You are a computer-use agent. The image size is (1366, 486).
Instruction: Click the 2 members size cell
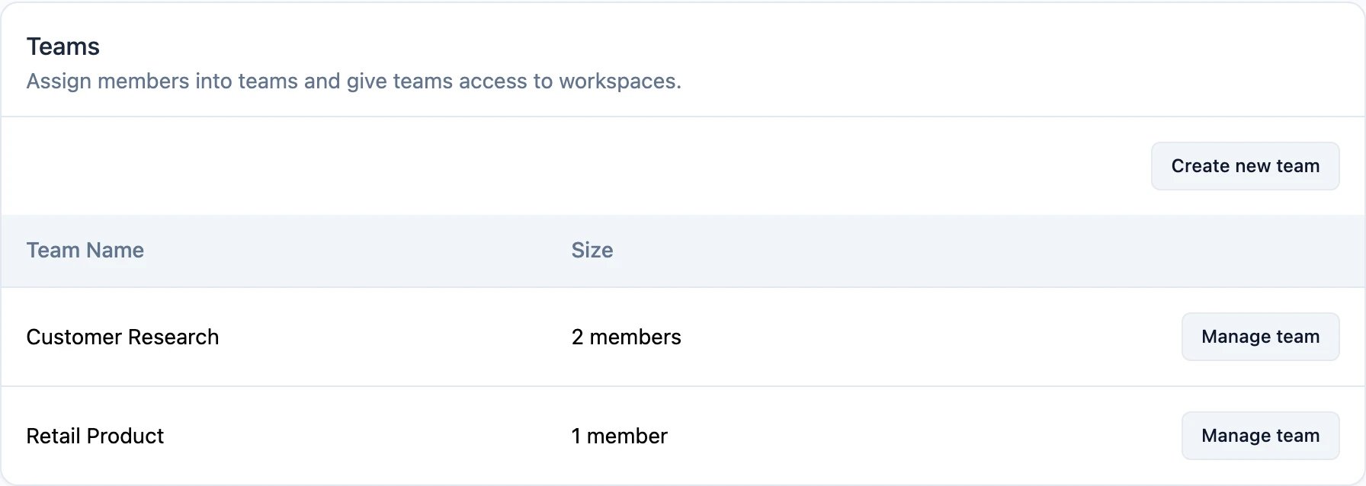click(627, 337)
